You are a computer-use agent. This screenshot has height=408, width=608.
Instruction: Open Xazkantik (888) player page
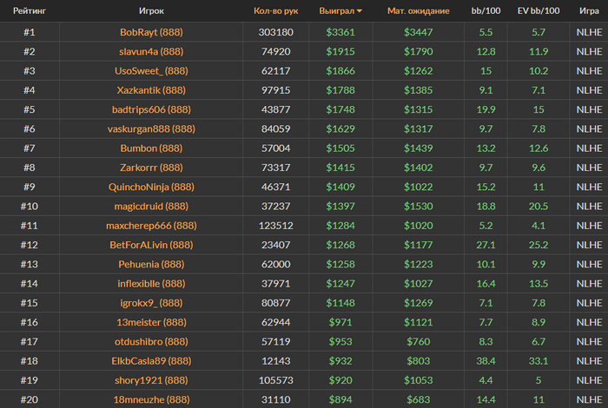click(x=151, y=90)
